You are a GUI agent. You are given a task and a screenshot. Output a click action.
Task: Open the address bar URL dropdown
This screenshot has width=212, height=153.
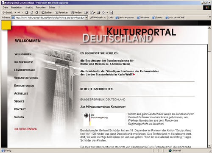tap(86, 17)
